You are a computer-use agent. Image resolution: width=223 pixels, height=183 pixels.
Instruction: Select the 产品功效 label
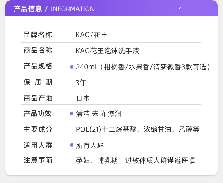pyautogui.click(x=37, y=114)
